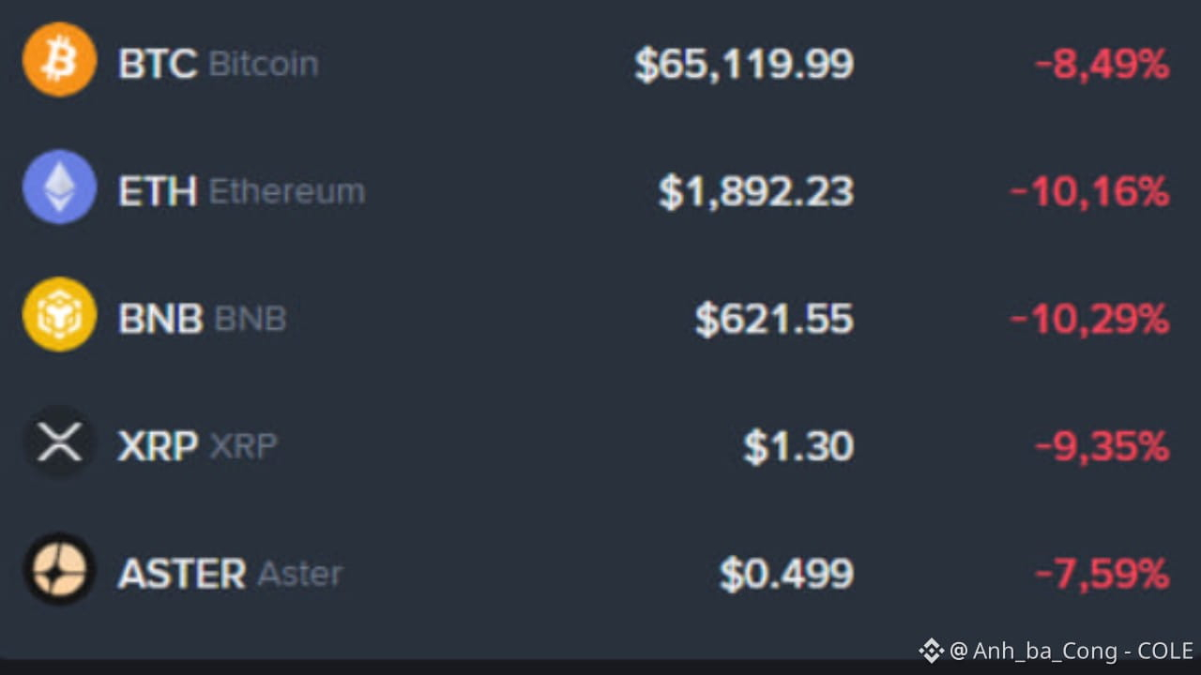Click Aster price $0.499
The height and width of the screenshot is (675, 1201).
pos(786,574)
